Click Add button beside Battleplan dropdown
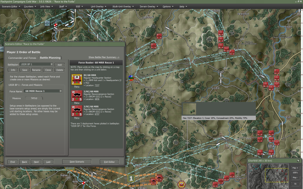This screenshot has width=303, height=189. 59,65
